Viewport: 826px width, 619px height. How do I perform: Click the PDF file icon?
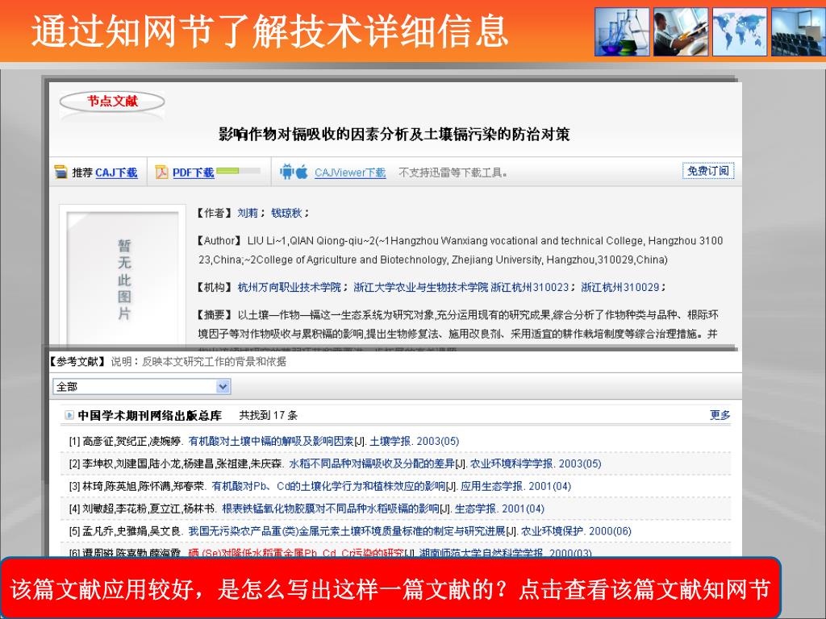pyautogui.click(x=161, y=172)
